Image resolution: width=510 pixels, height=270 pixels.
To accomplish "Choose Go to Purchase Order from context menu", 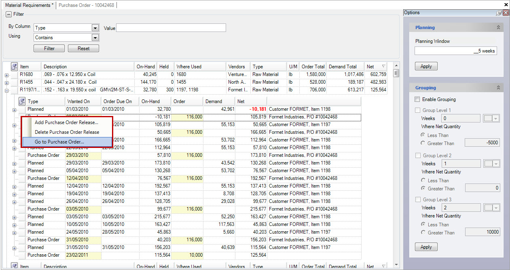I will click(x=59, y=142).
